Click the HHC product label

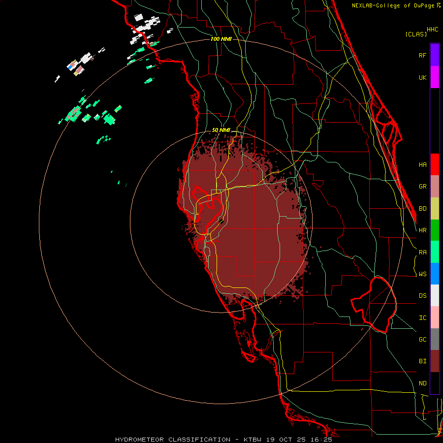432,30
